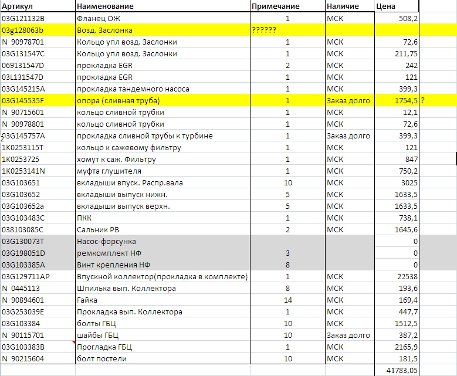This screenshot has width=457, height=376.
Task: Click the total sum cell 41783,05
Action: 396,371
